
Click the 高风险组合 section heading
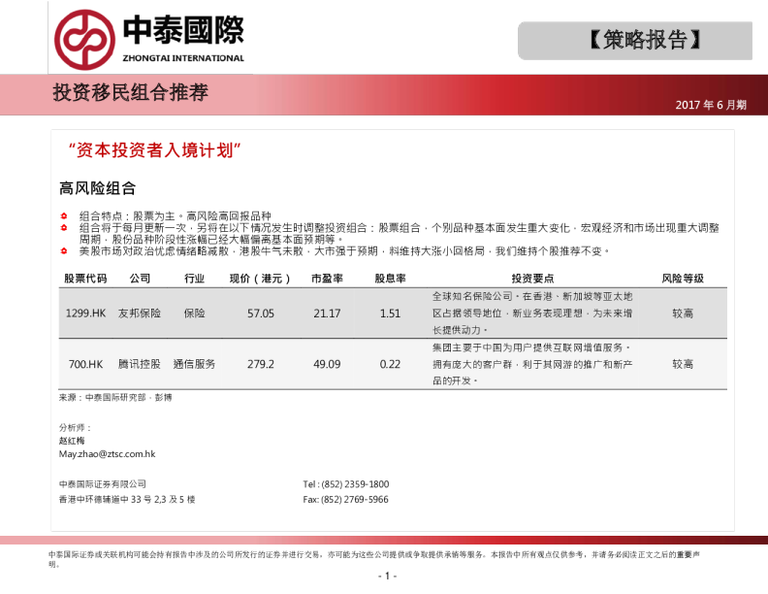pos(97,187)
